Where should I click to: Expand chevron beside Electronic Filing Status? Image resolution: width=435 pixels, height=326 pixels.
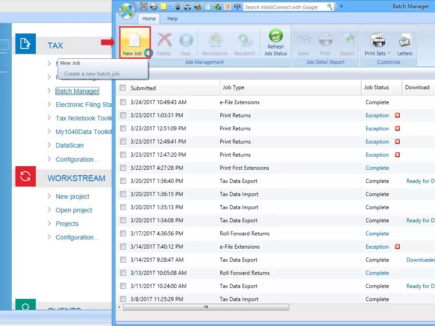click(x=49, y=104)
